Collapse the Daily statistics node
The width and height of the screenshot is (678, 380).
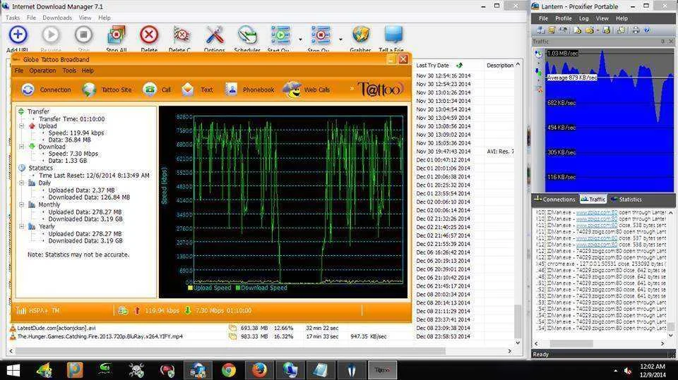coord(21,183)
